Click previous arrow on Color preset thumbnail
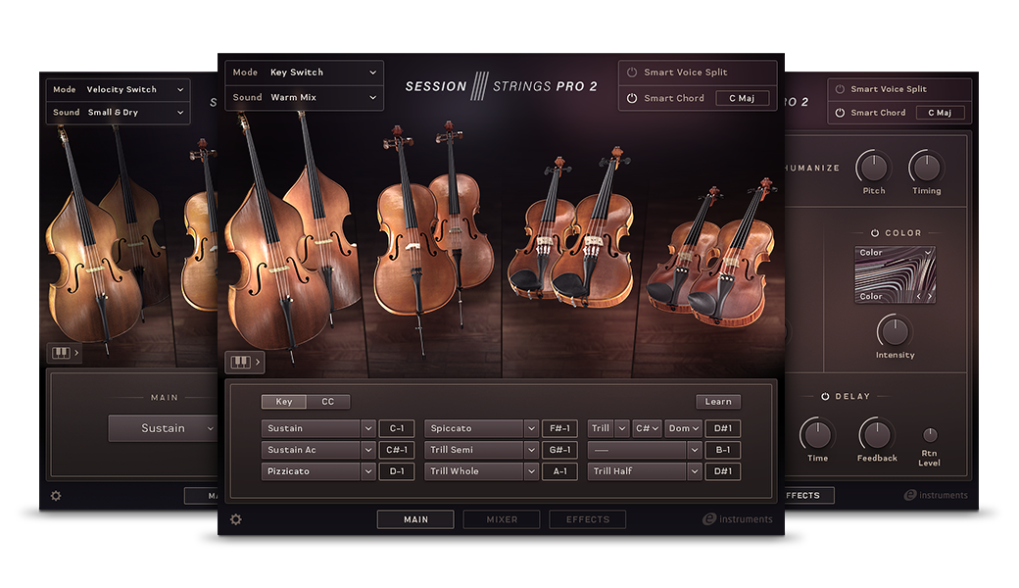Viewport: 1019px width, 588px height. point(919,296)
